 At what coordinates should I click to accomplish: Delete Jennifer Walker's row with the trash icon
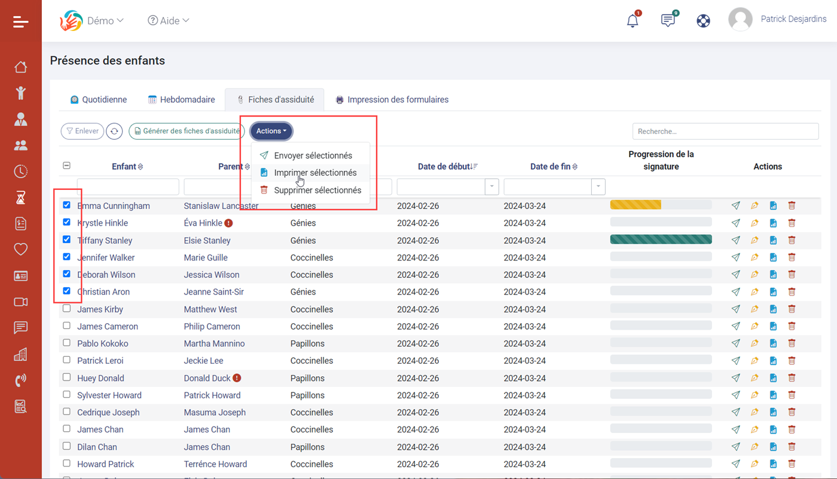click(792, 257)
